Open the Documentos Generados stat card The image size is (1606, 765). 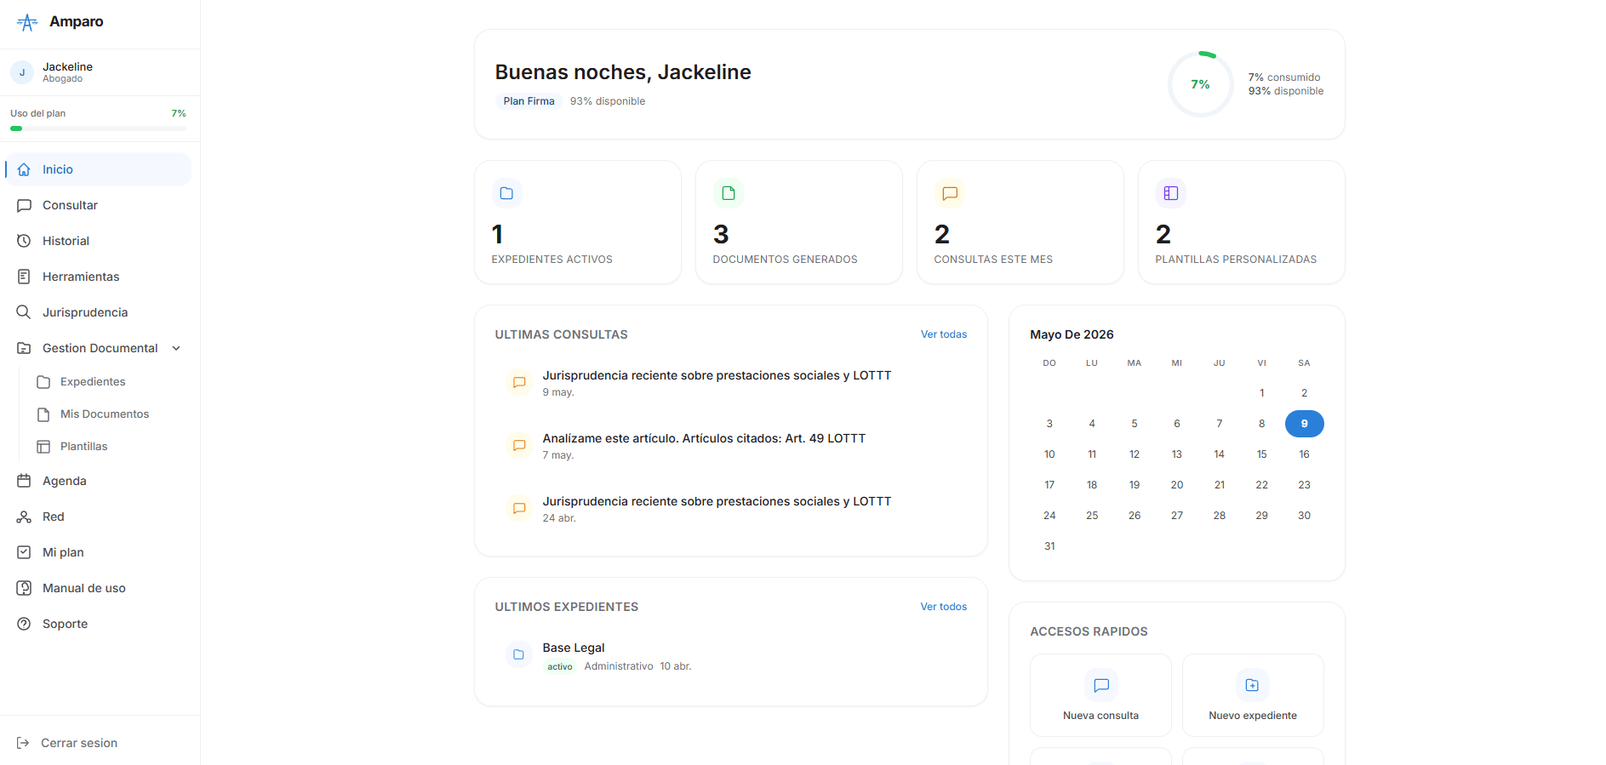point(799,222)
